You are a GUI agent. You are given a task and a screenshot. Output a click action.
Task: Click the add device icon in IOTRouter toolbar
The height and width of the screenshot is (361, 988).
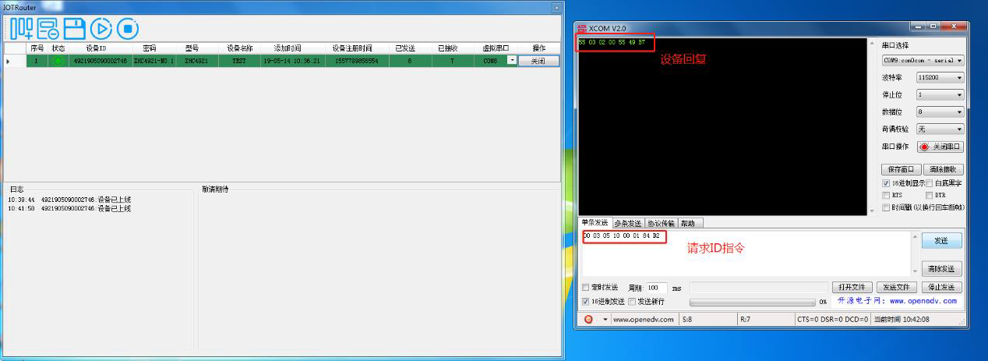(x=22, y=29)
